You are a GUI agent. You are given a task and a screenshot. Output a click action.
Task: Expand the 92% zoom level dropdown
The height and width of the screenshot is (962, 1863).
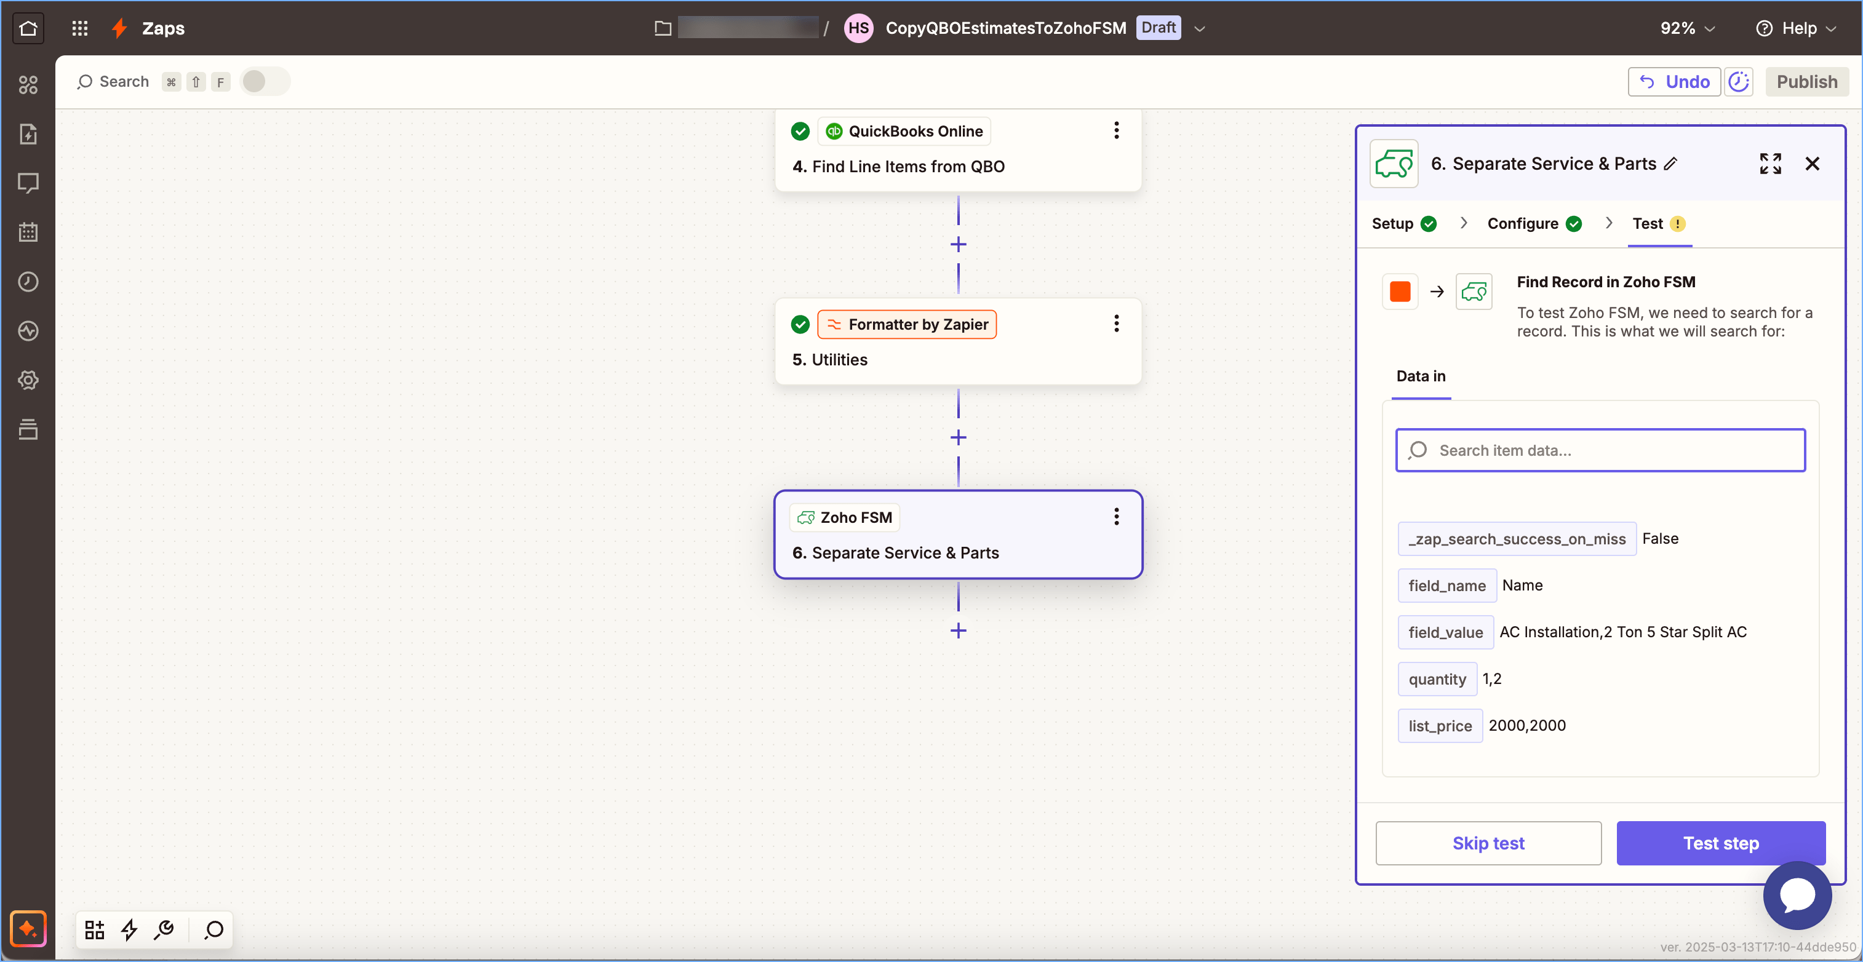coord(1686,28)
